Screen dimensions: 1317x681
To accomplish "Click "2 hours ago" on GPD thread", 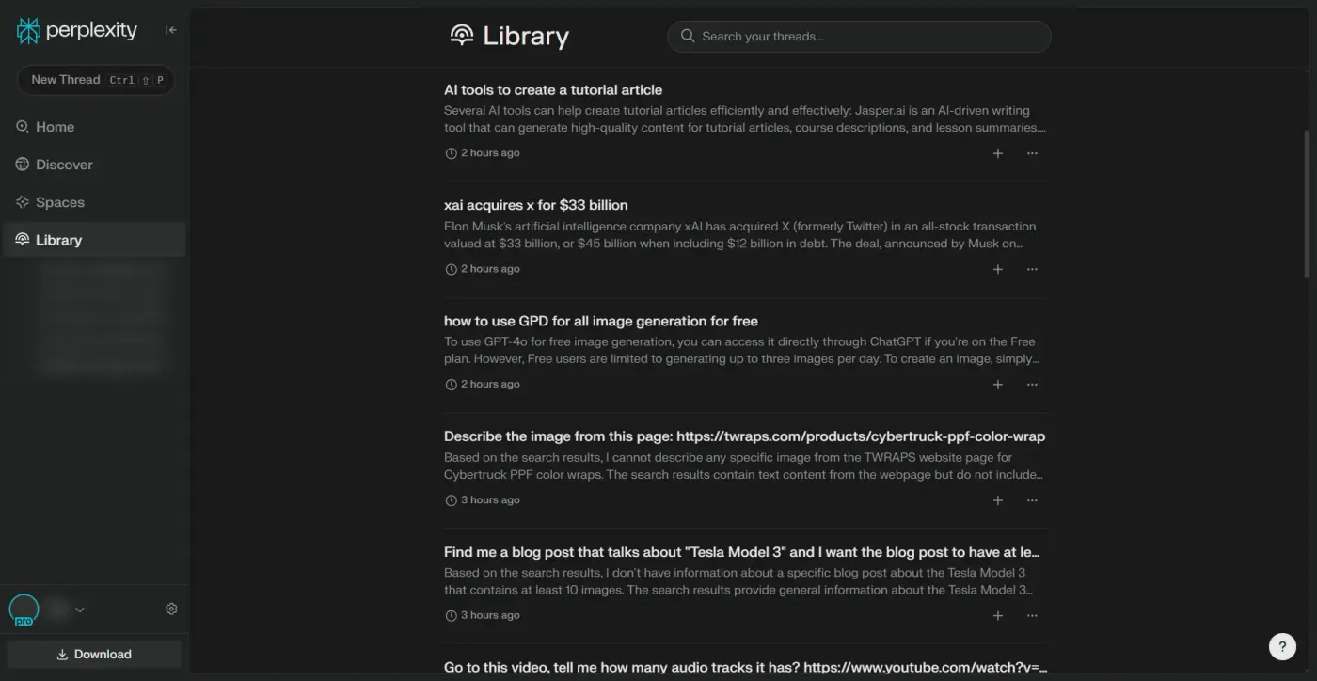I will [490, 384].
